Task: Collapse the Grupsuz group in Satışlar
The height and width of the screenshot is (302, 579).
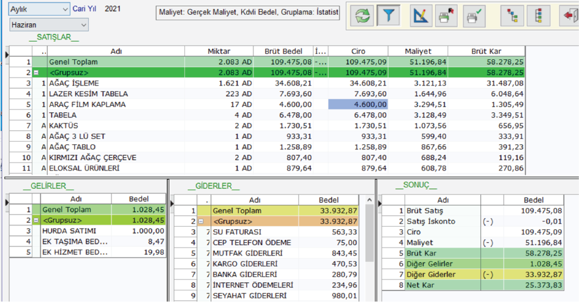Action: click(35, 73)
